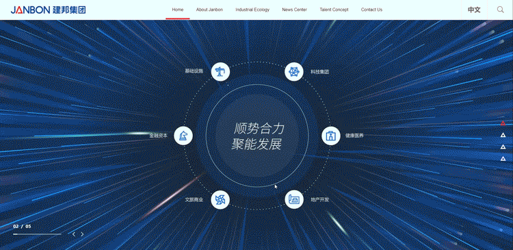513x250 pixels.
Task: Visit the News Center page
Action: point(294,10)
